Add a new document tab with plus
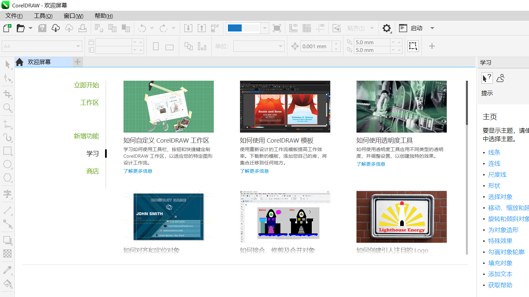This screenshot has width=529, height=297. pos(78,62)
